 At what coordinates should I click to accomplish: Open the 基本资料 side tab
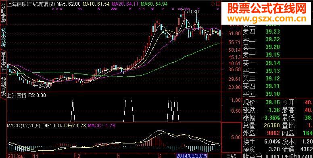3,62
